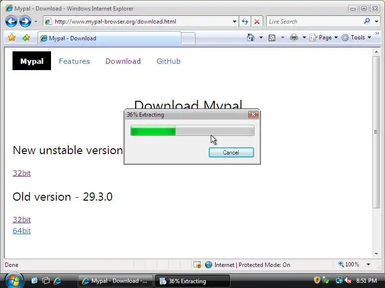Click the Live Search input box

point(314,22)
